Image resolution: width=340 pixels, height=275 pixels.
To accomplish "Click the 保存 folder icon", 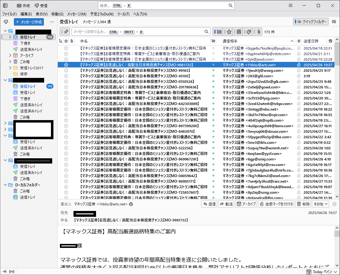I will click(15, 74).
